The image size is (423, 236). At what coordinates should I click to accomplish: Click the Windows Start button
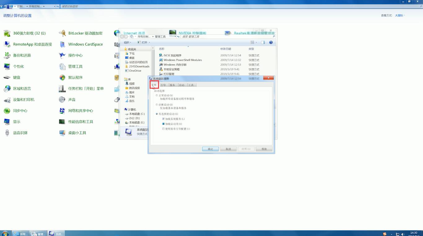click(5, 234)
